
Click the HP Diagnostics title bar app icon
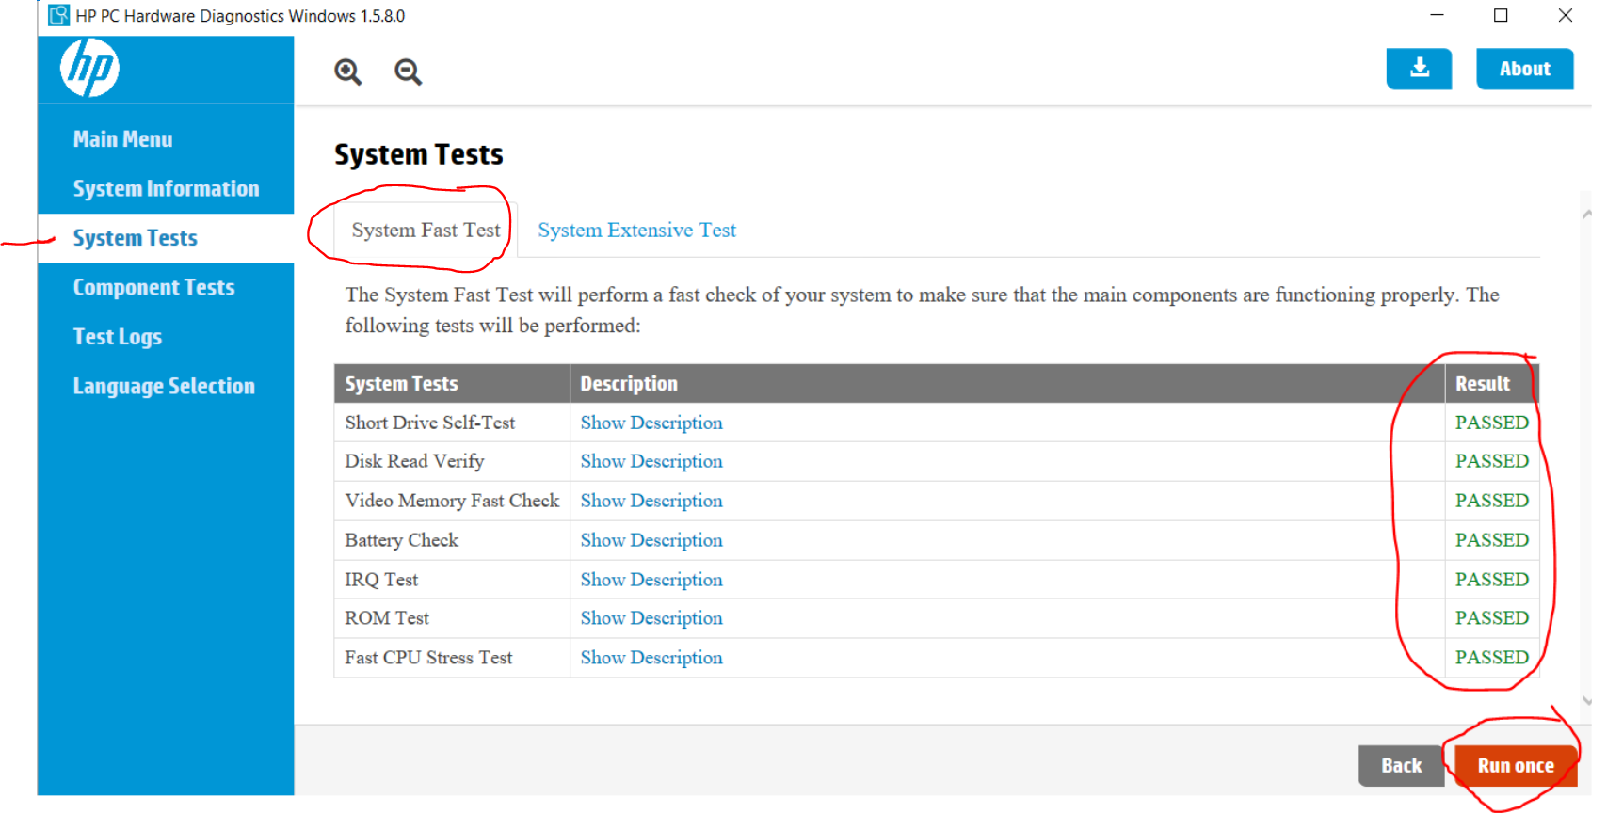(x=58, y=15)
